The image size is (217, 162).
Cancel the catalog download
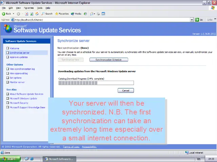(126, 90)
